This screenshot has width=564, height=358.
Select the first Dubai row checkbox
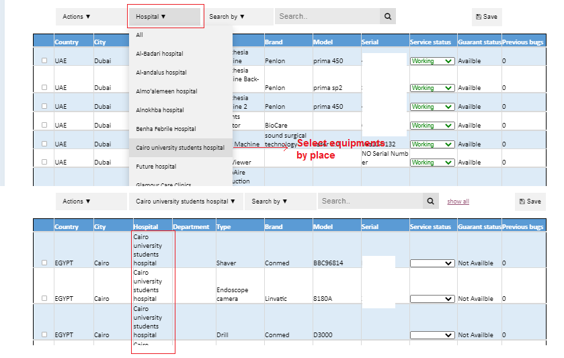(44, 60)
